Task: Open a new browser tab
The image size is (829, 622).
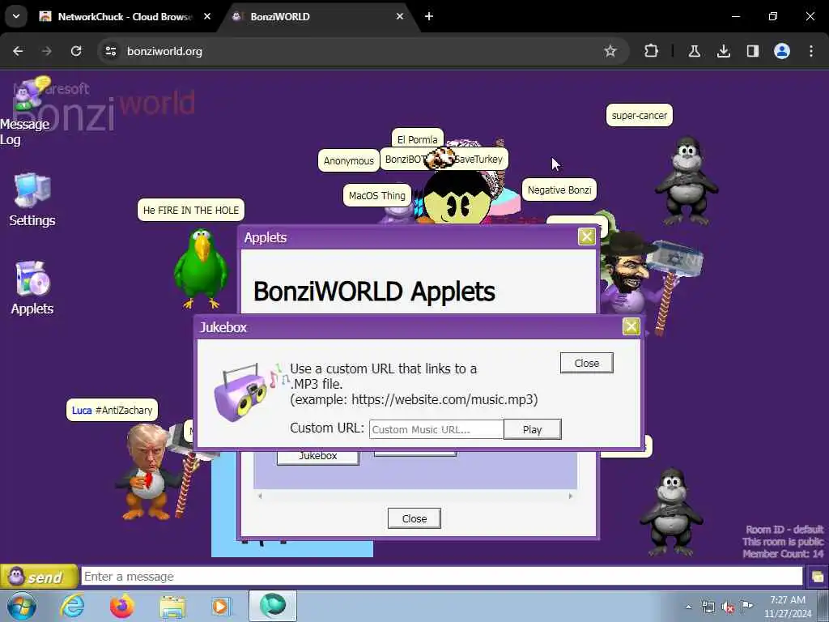Action: (x=429, y=16)
